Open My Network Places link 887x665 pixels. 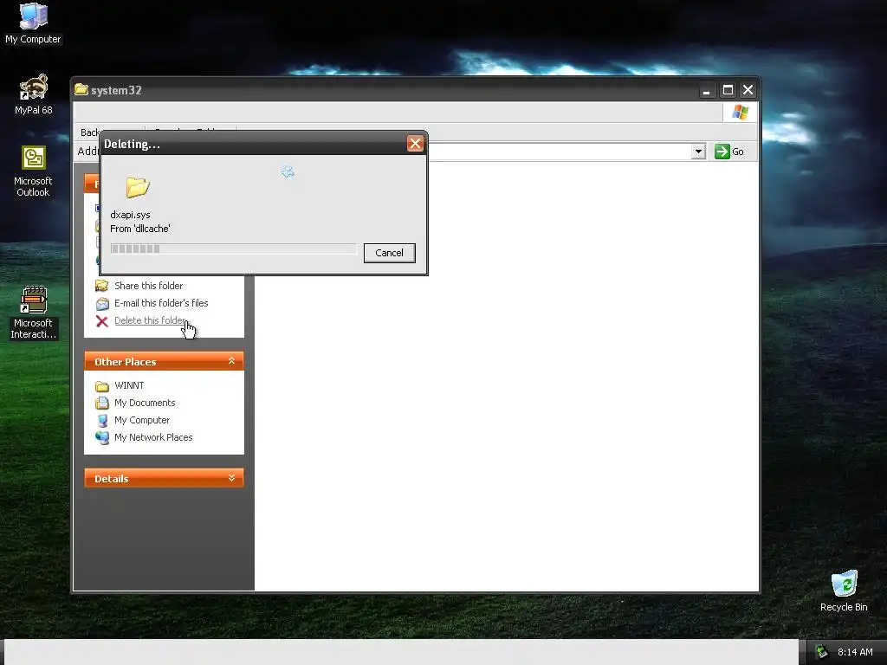click(x=153, y=437)
